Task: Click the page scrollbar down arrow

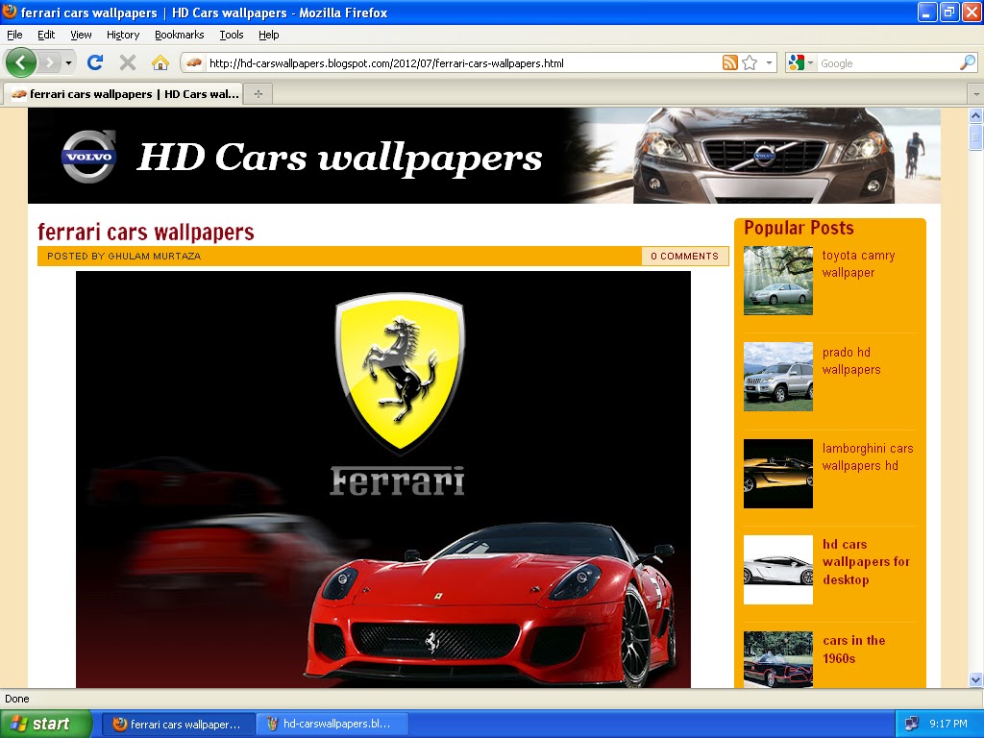Action: click(x=975, y=679)
